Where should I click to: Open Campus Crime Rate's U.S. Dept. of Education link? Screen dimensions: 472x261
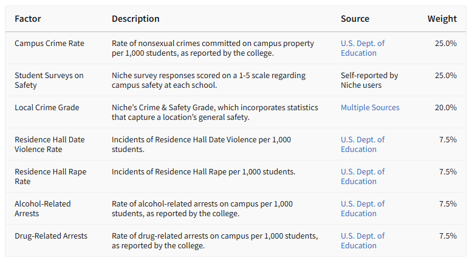[x=363, y=48]
